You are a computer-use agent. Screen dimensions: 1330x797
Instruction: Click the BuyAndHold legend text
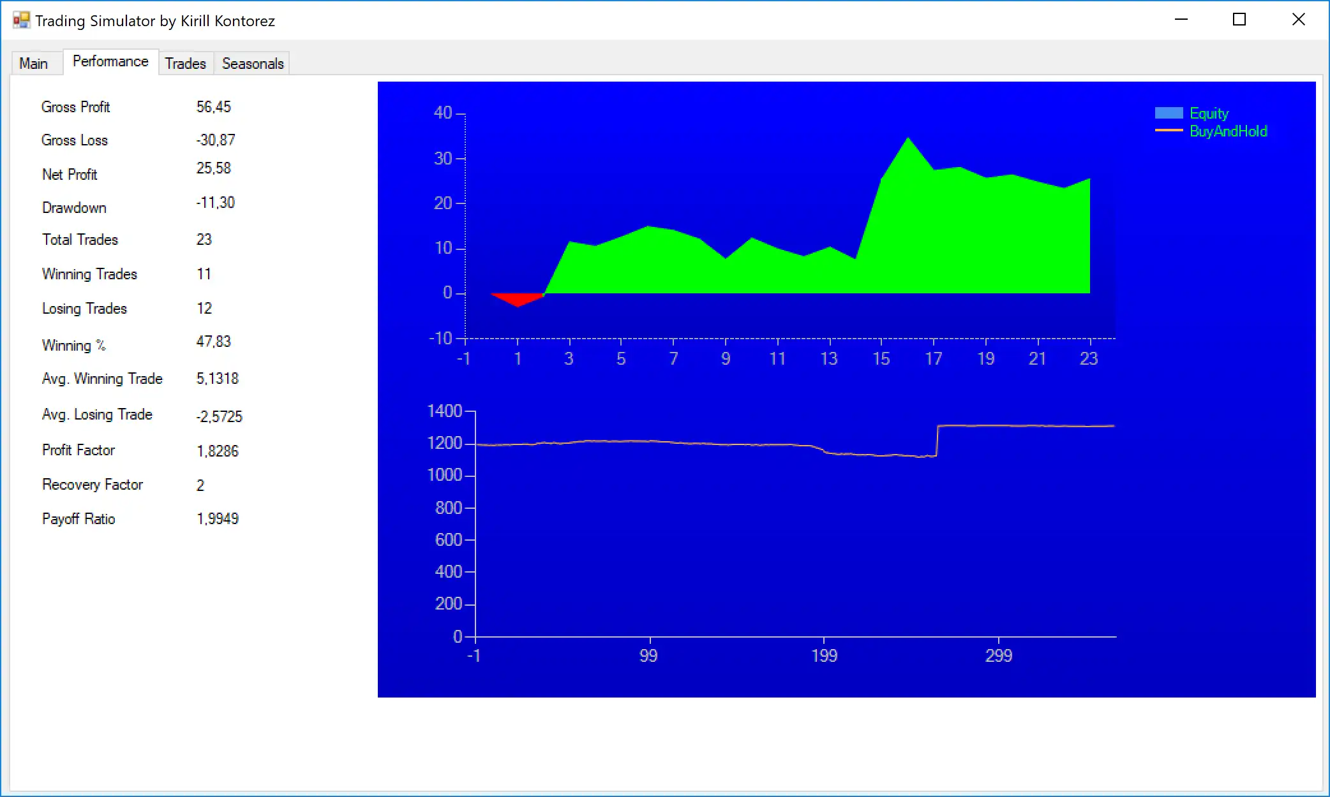[1228, 131]
